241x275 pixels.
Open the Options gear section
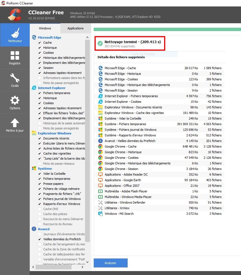(15, 102)
